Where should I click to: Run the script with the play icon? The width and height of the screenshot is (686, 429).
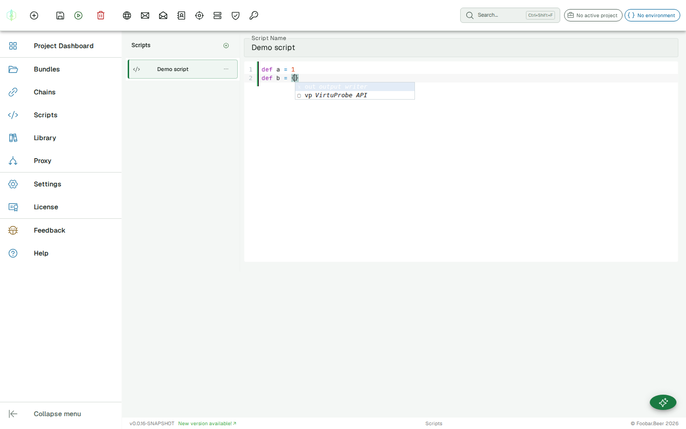click(79, 15)
